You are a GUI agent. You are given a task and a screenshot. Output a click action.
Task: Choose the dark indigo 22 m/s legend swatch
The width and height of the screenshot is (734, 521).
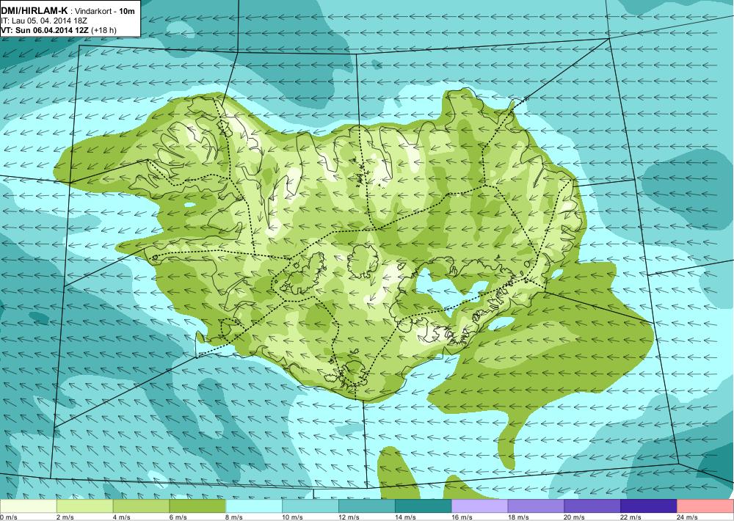coord(649,506)
